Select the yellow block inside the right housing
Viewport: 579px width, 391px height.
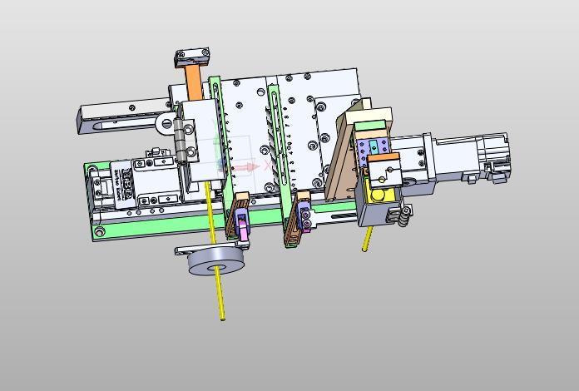(x=382, y=193)
